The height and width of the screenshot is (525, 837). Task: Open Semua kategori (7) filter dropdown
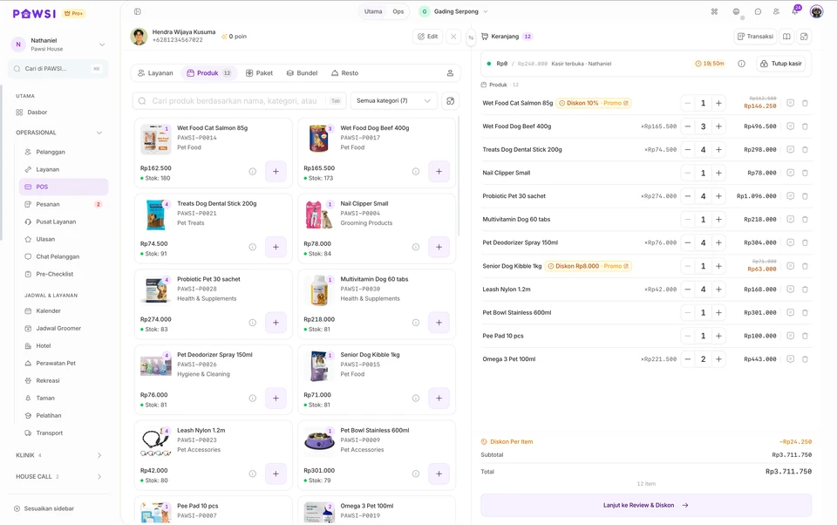(394, 100)
